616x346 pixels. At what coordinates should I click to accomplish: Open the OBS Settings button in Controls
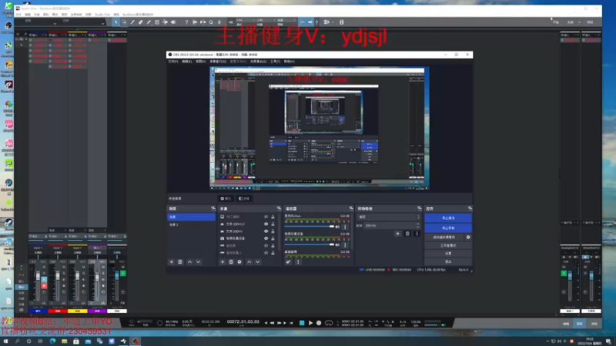point(448,254)
